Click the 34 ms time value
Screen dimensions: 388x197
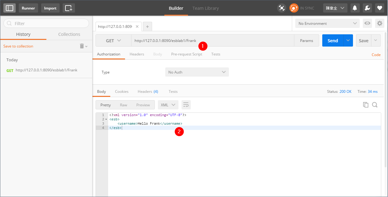point(372,92)
